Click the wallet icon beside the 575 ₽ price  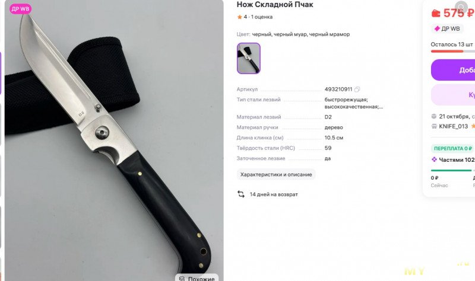(x=436, y=13)
